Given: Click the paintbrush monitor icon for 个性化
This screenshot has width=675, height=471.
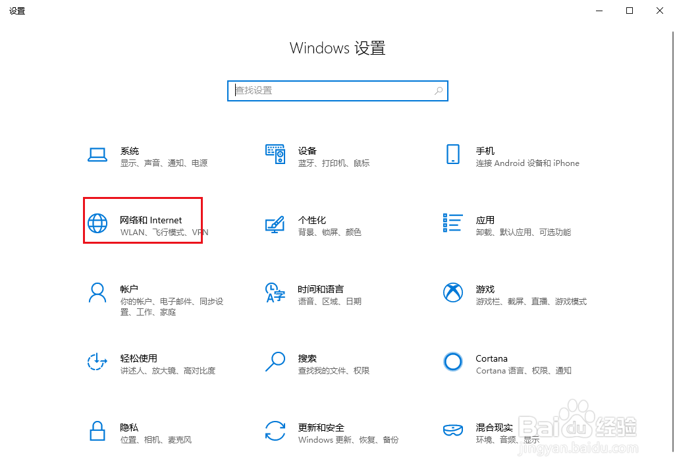Looking at the screenshot, I should click(275, 224).
